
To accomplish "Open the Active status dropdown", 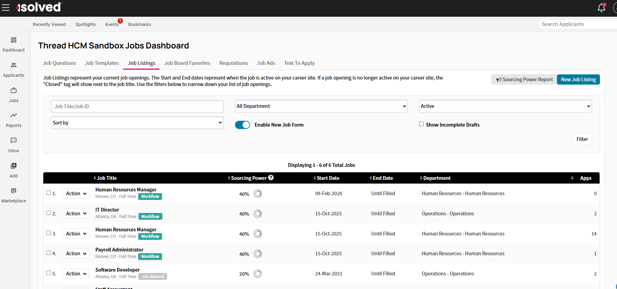I will (505, 106).
